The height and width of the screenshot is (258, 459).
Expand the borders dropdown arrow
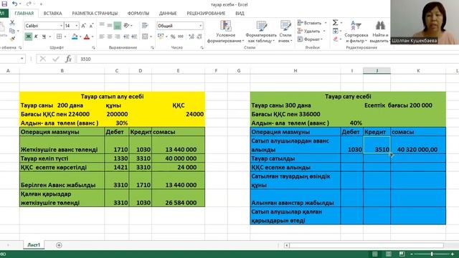point(65,37)
